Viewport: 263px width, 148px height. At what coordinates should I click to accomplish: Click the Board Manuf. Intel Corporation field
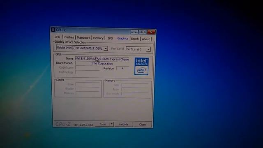click(x=102, y=63)
